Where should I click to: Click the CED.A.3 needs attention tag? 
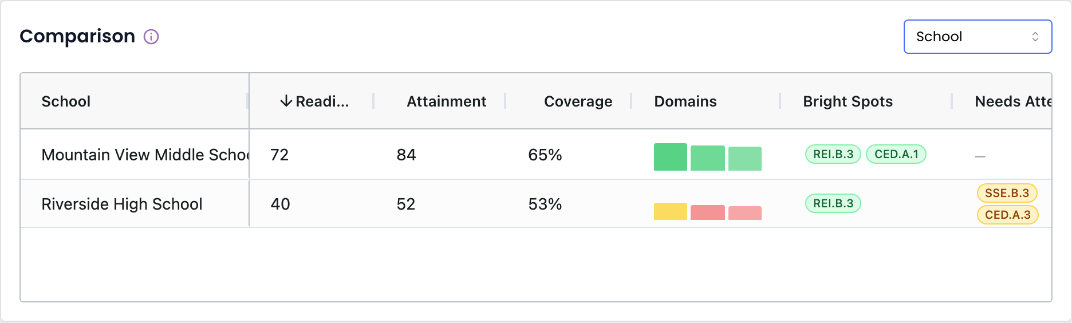(x=1008, y=215)
